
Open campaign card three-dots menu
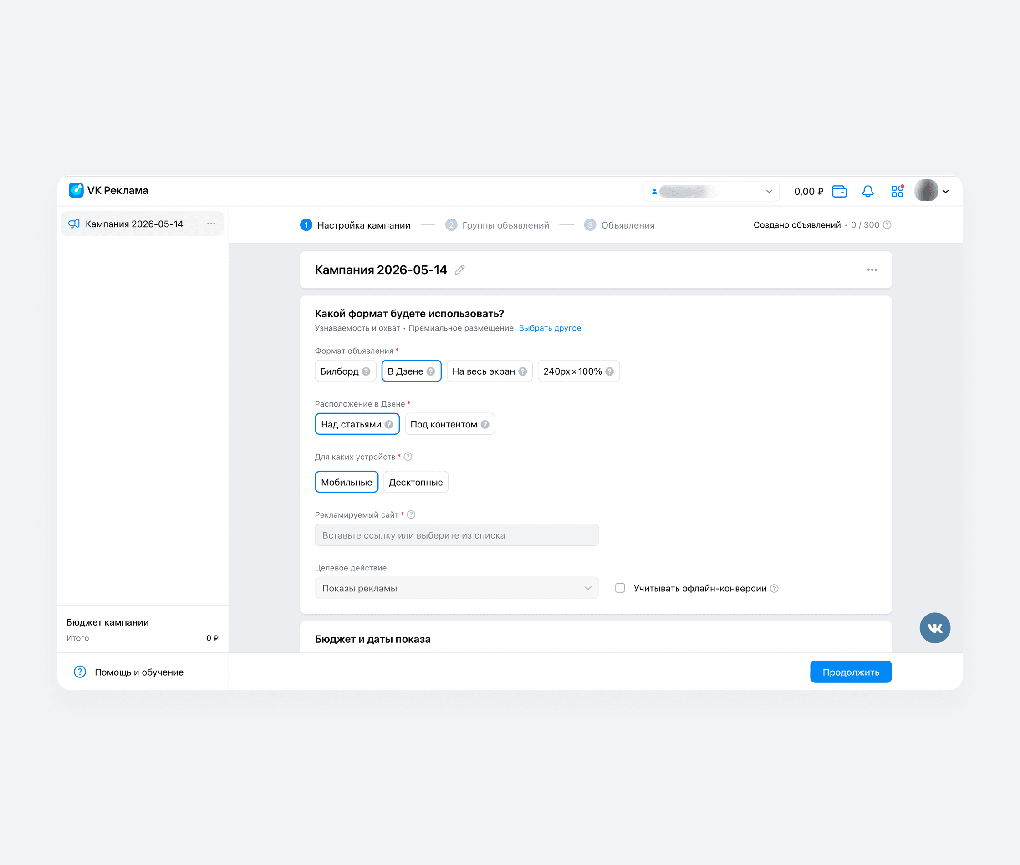(x=872, y=270)
